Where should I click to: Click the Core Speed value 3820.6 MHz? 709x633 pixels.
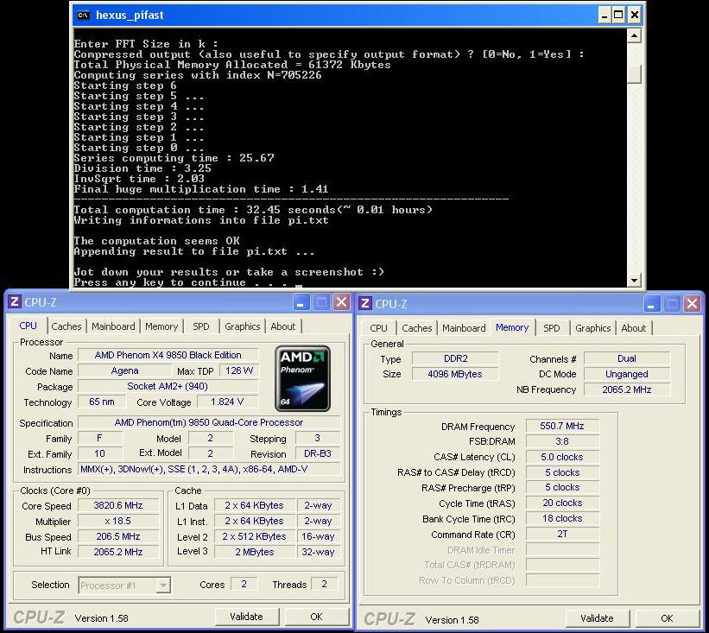click(118, 505)
